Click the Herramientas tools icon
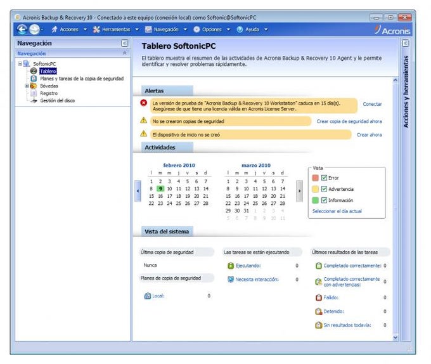This screenshot has width=431, height=364. (x=96, y=29)
